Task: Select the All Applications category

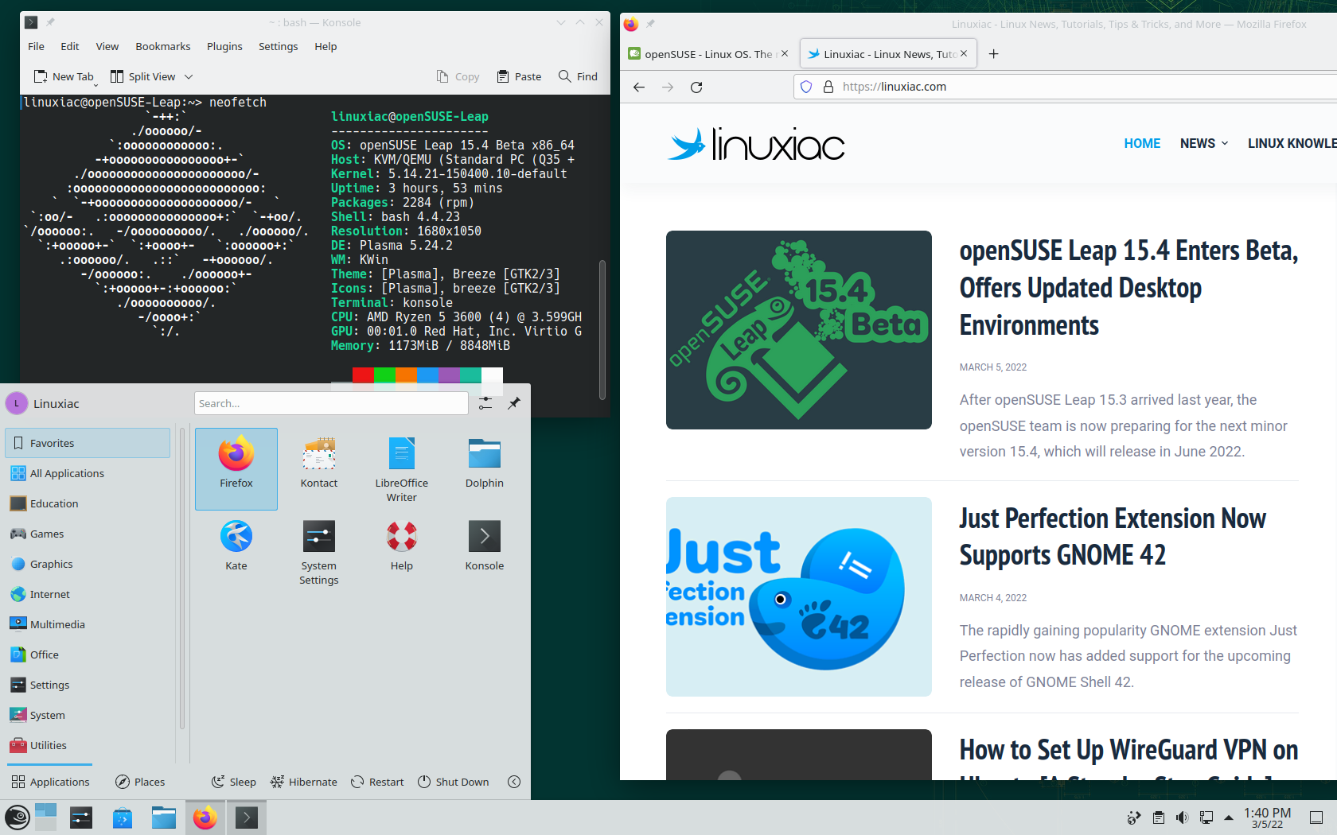Action: pyautogui.click(x=88, y=473)
